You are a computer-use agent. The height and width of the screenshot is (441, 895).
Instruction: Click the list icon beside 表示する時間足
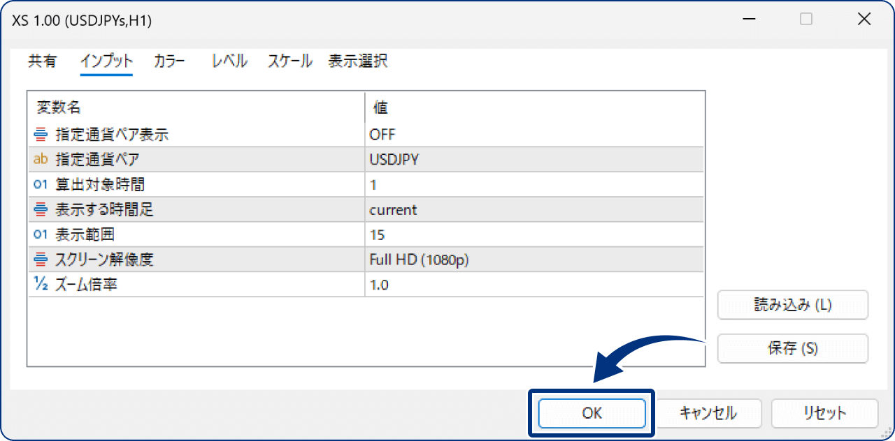pos(40,209)
